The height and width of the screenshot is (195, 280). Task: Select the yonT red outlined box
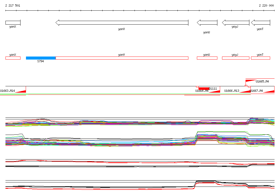point(261,58)
